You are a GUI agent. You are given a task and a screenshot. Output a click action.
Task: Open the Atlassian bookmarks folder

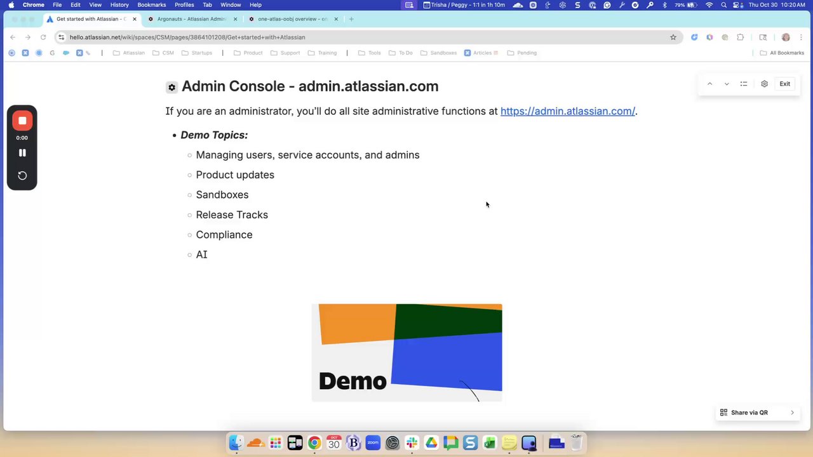coord(129,53)
